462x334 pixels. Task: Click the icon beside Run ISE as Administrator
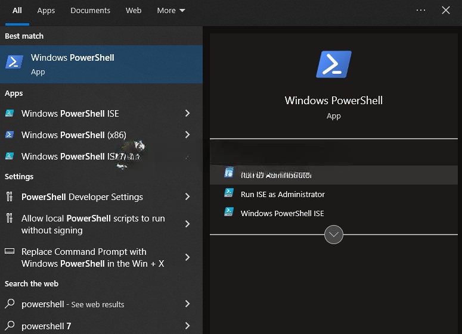tap(229, 193)
